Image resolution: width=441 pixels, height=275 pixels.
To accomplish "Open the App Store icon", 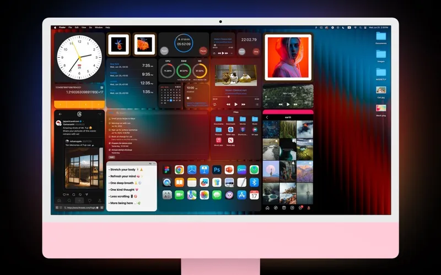I will coord(241,195).
